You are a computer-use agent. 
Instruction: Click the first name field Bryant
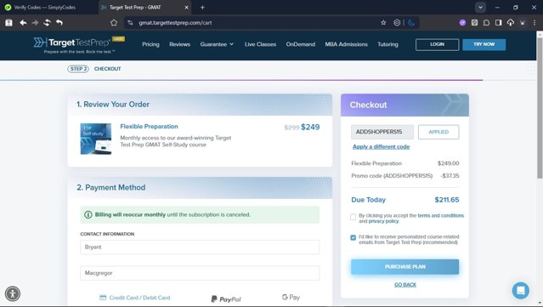(x=200, y=247)
